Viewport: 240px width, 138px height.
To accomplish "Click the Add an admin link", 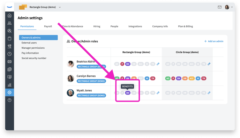I will (x=214, y=41).
